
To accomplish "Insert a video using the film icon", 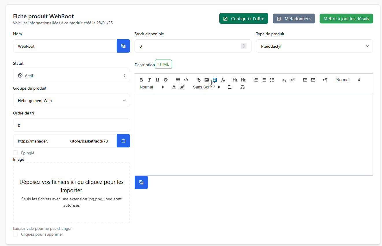I will click(x=215, y=80).
